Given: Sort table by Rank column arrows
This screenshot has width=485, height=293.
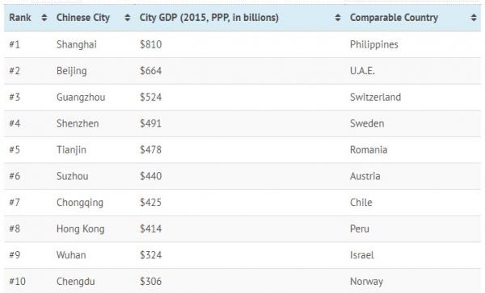Looking at the screenshot, I should coord(44,18).
